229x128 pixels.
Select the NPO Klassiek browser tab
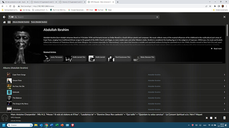pos(101,2)
